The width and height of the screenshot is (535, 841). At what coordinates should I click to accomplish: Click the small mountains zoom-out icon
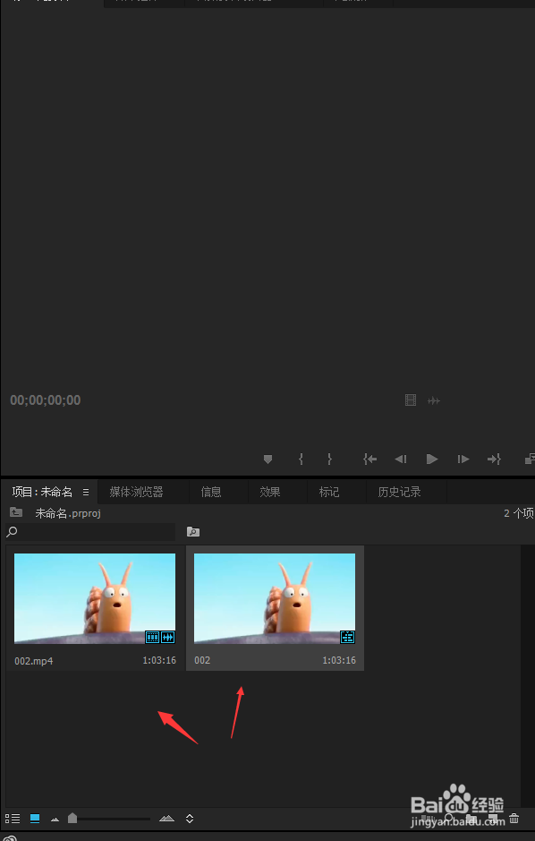point(55,819)
